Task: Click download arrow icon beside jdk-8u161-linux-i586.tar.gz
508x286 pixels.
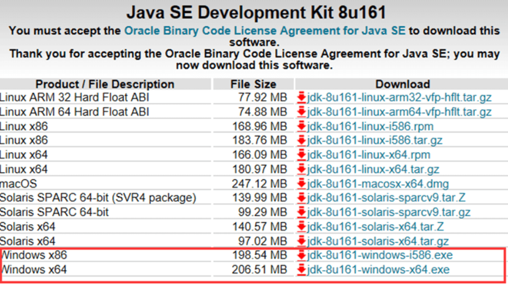Action: [302, 140]
